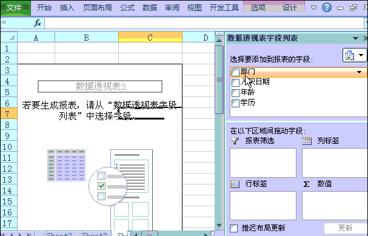Click the row grid icon beside 行标签
This screenshot has height=236, width=368.
(235, 184)
